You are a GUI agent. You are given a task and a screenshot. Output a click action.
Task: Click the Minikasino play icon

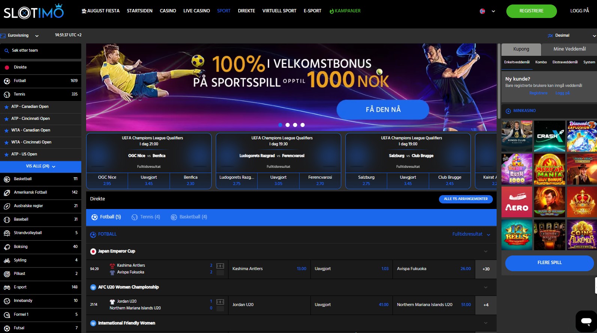point(508,111)
